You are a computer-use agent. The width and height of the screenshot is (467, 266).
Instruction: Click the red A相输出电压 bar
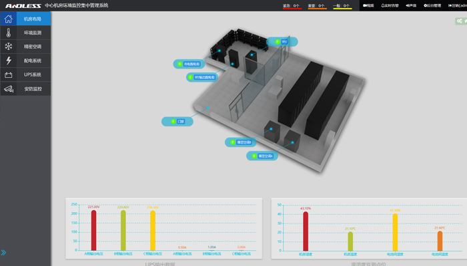point(93,230)
